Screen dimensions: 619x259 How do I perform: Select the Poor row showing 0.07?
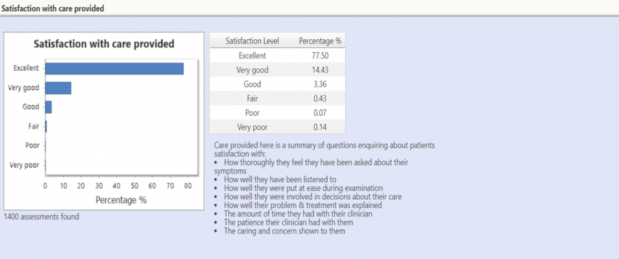pos(277,113)
